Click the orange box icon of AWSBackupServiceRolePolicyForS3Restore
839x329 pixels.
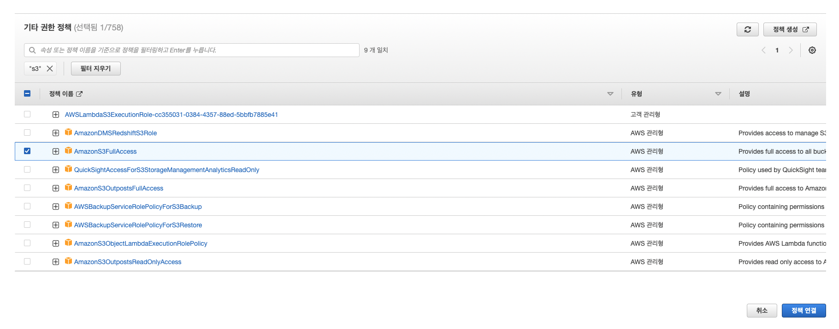point(68,225)
